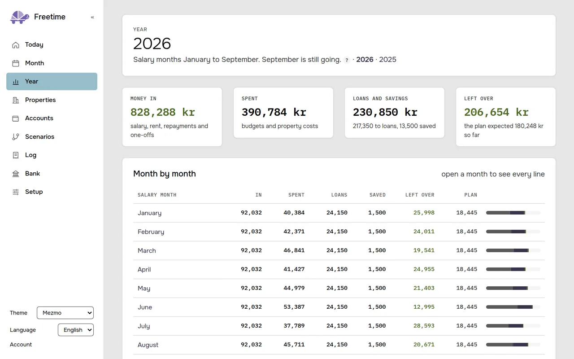The width and height of the screenshot is (574, 359).
Task: Click the PLAN column header
Action: coord(471,195)
